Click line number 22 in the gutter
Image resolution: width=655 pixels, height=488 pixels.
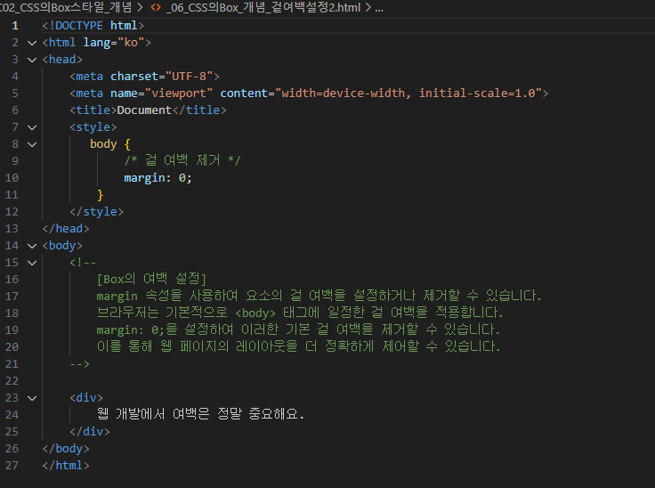point(12,381)
